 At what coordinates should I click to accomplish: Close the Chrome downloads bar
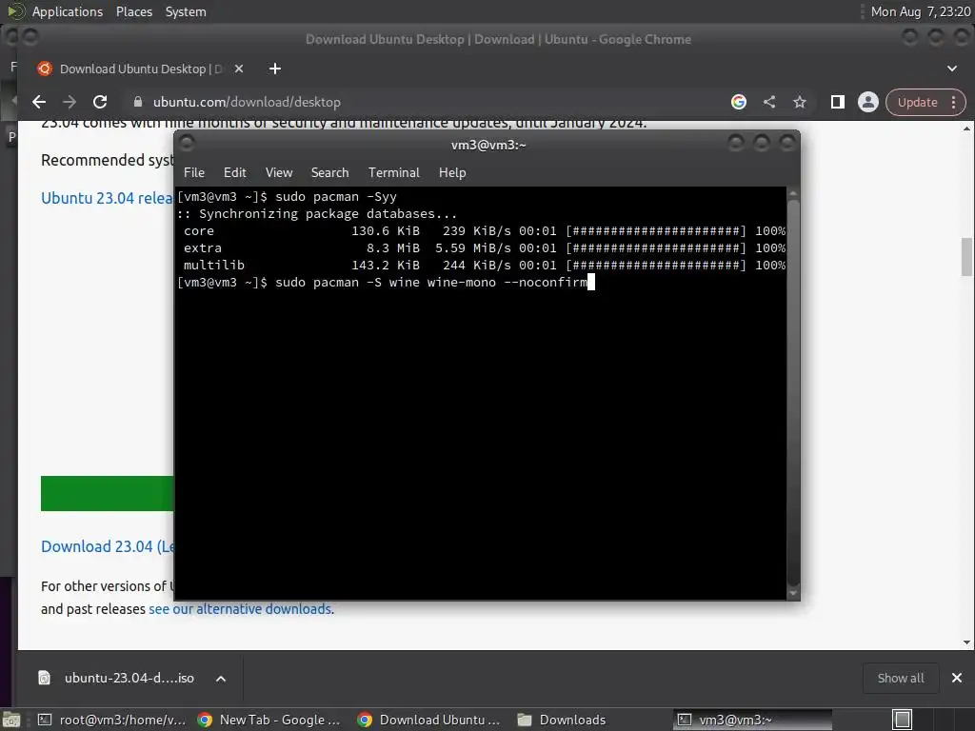coord(957,678)
